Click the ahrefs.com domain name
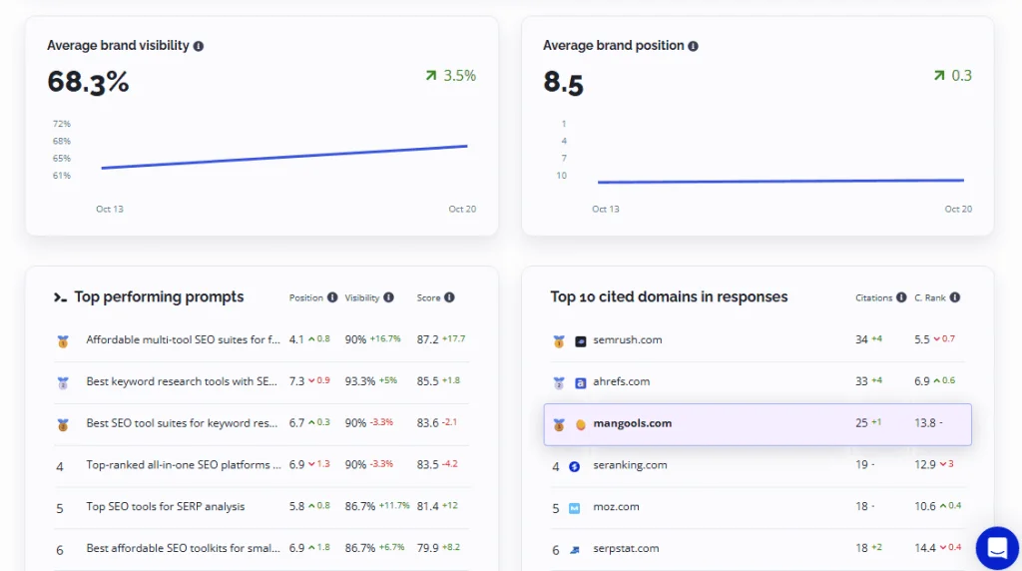 [621, 381]
